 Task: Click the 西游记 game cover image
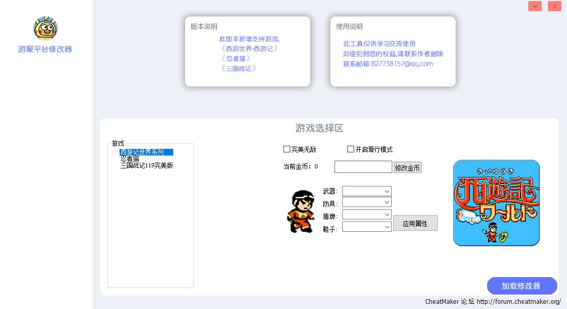point(496,203)
